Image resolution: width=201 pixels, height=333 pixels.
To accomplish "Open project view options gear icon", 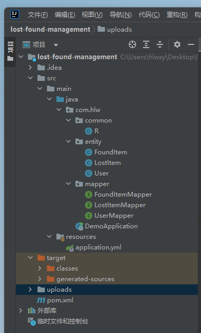I will 177,44.
